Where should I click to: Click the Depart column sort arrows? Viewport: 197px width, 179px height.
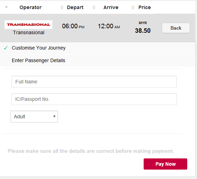(x=62, y=8)
